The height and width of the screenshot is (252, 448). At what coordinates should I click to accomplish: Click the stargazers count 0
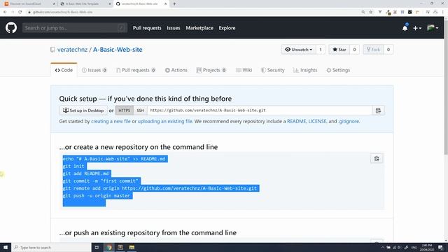(x=354, y=50)
